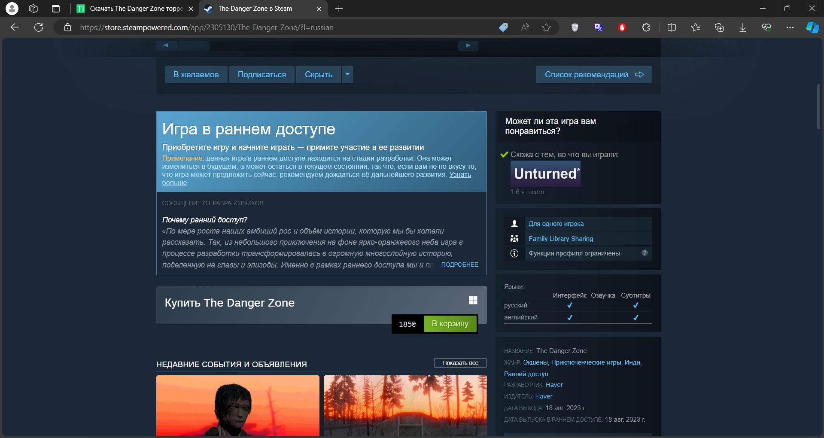View site information lock icon
This screenshot has height=438, width=824.
pos(67,27)
